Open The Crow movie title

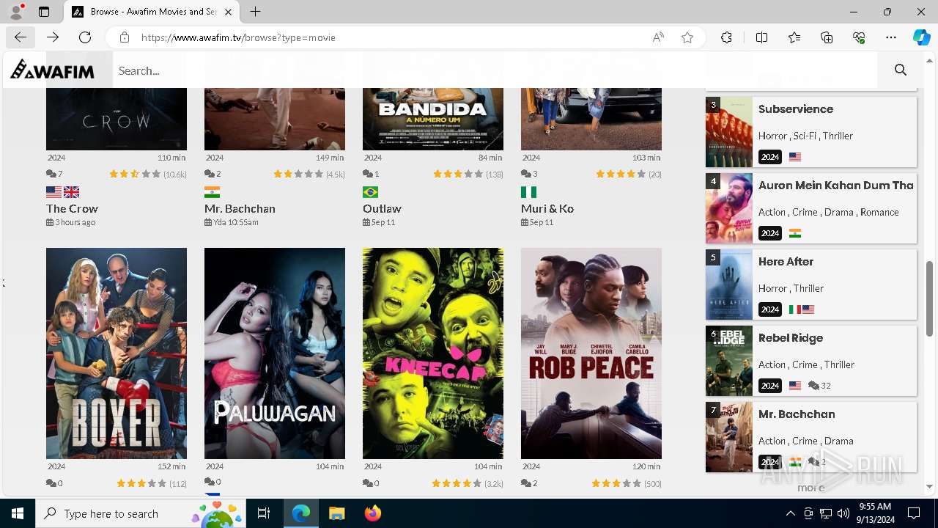(72, 208)
